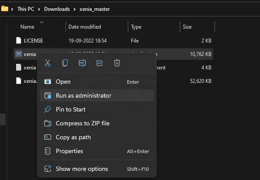Click the Open entry's window icon
This screenshot has width=260, height=180.
click(48, 82)
